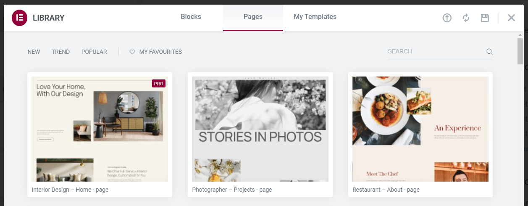This screenshot has width=528, height=206.
Task: Select the Pages tab
Action: pyautogui.click(x=253, y=17)
